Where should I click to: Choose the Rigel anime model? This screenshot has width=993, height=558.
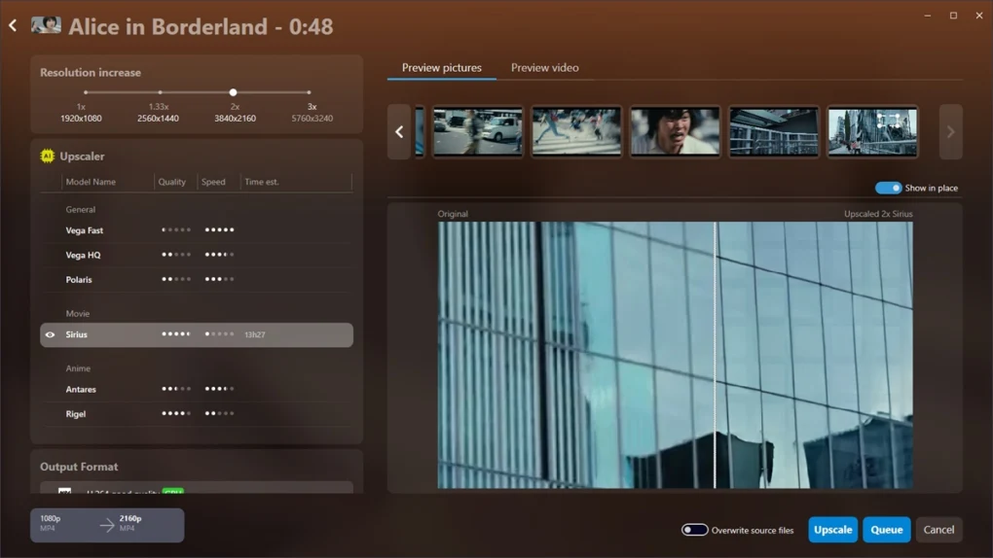click(x=76, y=414)
